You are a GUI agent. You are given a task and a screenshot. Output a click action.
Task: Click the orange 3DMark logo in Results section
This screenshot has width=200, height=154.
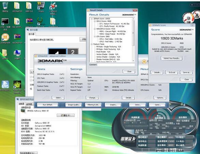[x=144, y=62]
